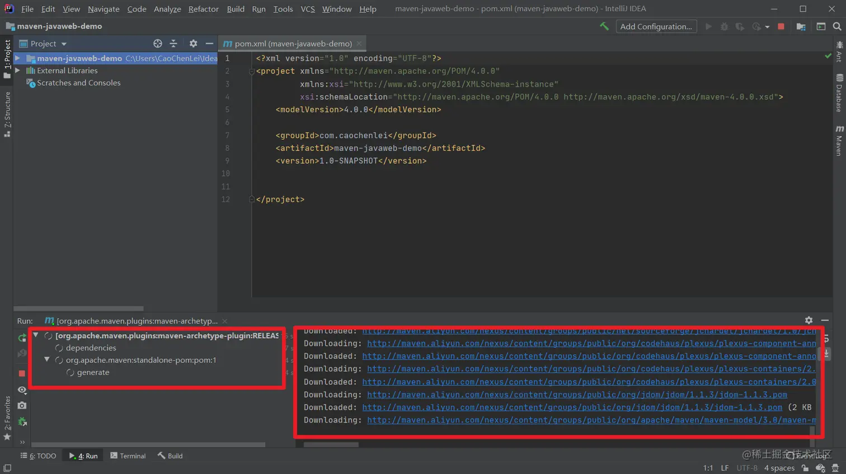This screenshot has height=474, width=846.
Task: Open Database tool window
Action: tap(839, 93)
